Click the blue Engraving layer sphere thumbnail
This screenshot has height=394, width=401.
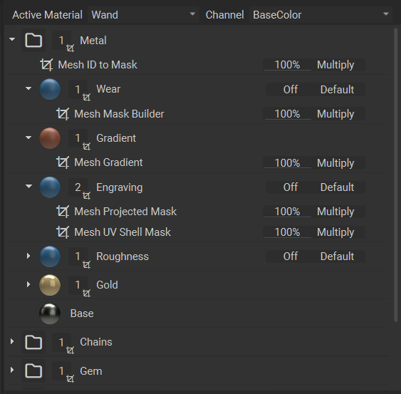50,187
